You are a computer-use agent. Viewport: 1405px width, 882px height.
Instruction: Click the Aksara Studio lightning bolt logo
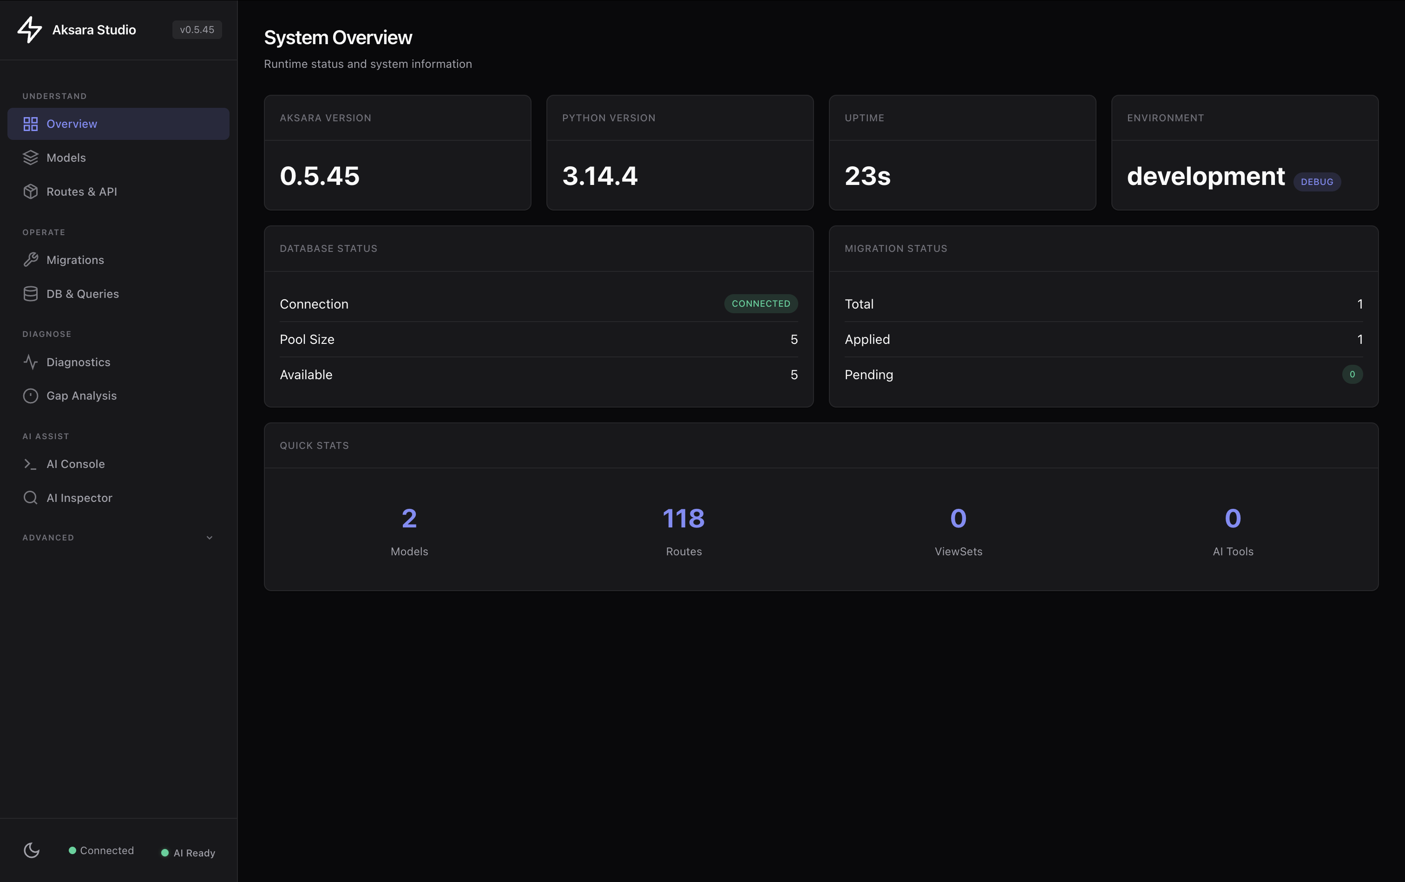pos(30,30)
